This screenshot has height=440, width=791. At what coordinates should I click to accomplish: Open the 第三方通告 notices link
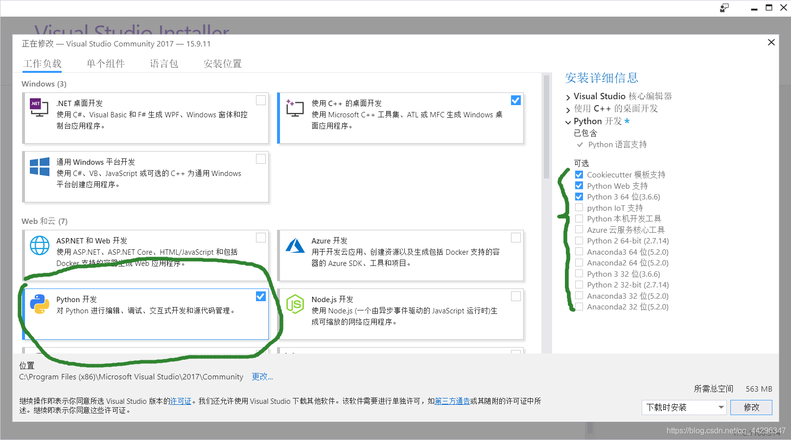pos(452,401)
